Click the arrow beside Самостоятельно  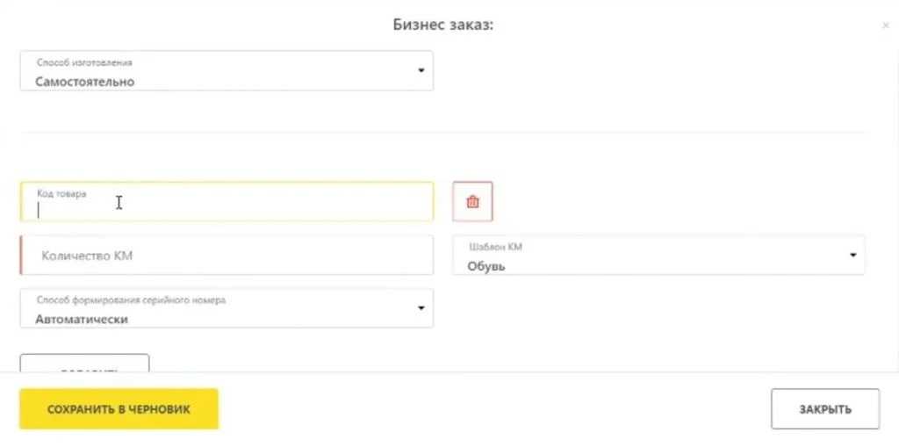[421, 70]
